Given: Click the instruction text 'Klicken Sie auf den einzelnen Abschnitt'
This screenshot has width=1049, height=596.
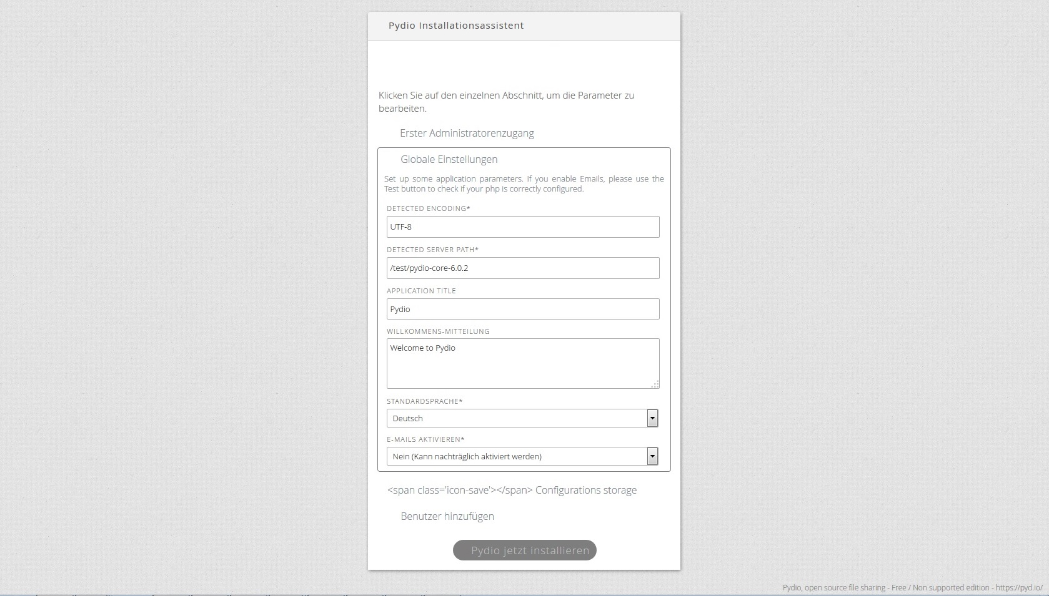Looking at the screenshot, I should coord(506,102).
